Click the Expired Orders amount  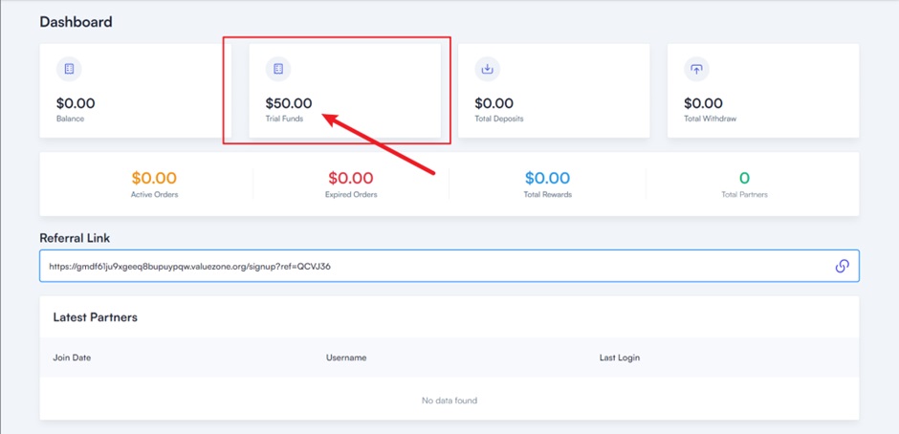(x=351, y=178)
